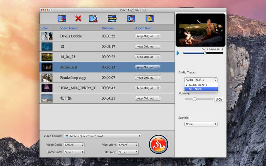Click the rotate video toolbar icon

coord(131,19)
